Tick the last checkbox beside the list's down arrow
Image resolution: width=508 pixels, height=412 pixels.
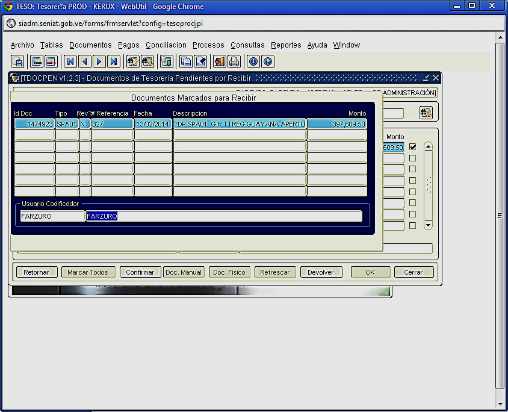[412, 225]
